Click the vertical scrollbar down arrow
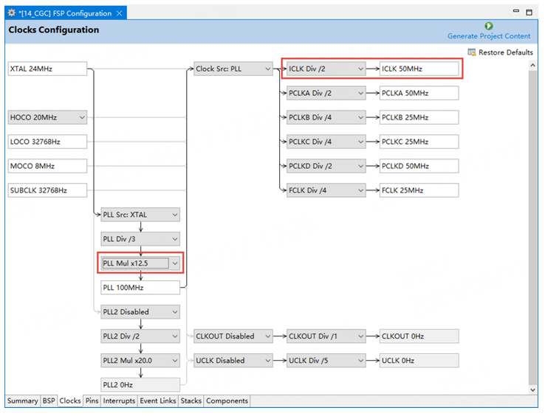The height and width of the screenshot is (416, 545). coord(533,389)
